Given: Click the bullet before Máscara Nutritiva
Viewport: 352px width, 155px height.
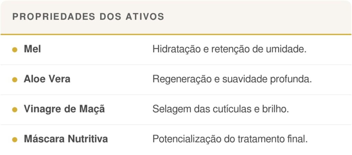Looking at the screenshot, I should [15, 140].
